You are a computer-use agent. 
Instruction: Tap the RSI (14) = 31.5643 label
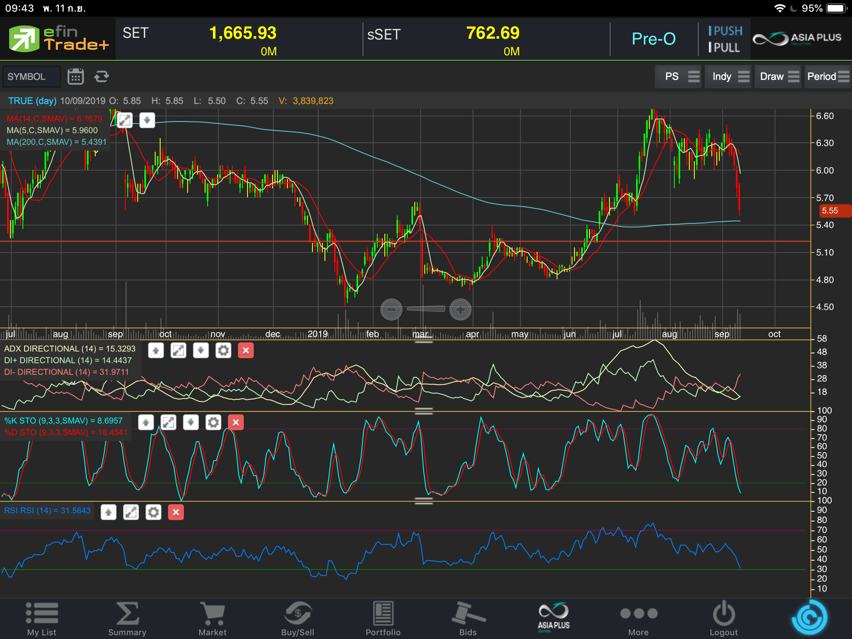(x=47, y=510)
